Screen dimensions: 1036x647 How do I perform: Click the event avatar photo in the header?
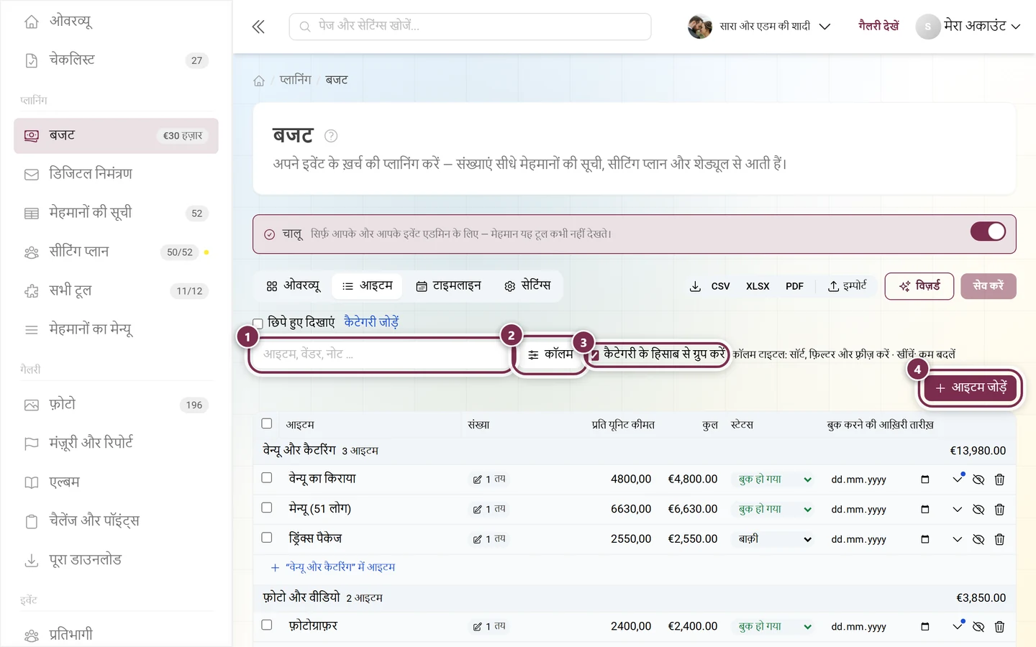pyautogui.click(x=699, y=27)
